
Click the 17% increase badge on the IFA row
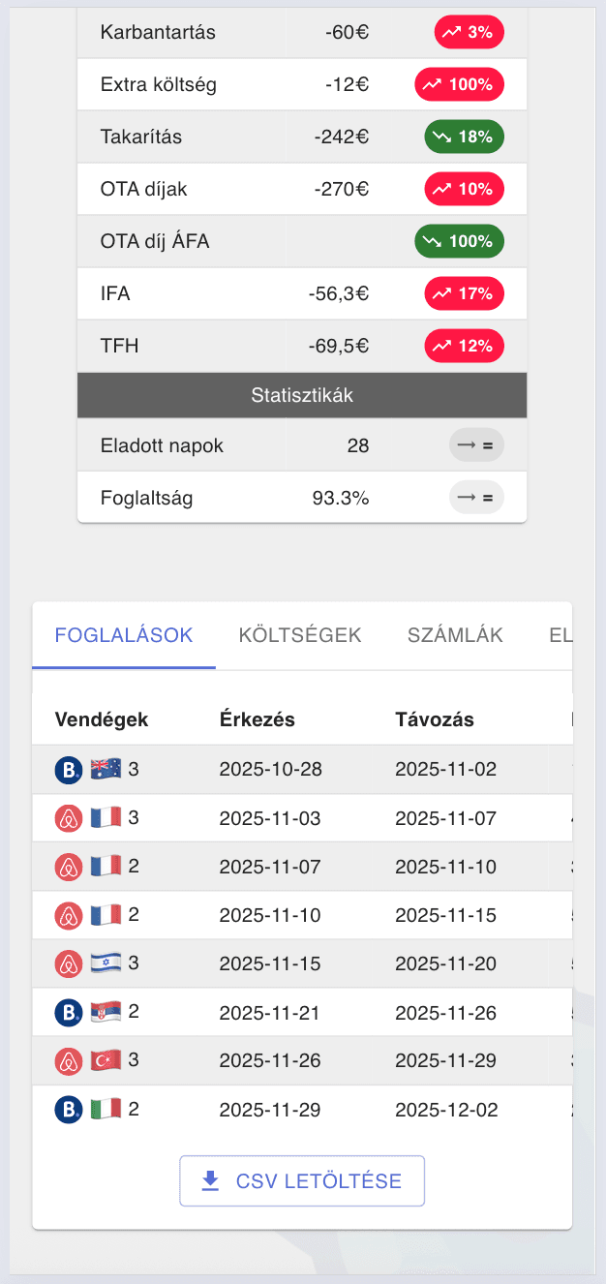click(x=464, y=293)
